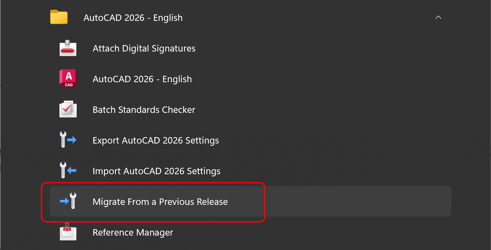Viewport: 491px width, 250px height.
Task: Click the Import Settings wrench-arrow icon
Action: [68, 171]
